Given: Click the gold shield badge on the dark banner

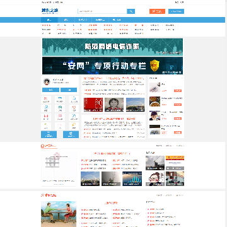Looking at the screenshot, I should pyautogui.click(x=154, y=66).
